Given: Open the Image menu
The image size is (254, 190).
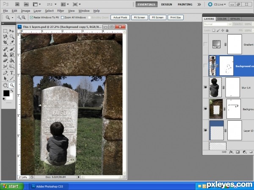Looking at the screenshot, I should (x=25, y=11).
